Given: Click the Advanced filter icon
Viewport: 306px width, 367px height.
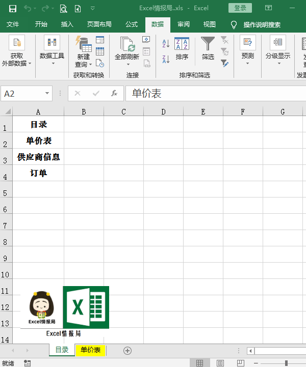Looking at the screenshot, I should 224,63.
